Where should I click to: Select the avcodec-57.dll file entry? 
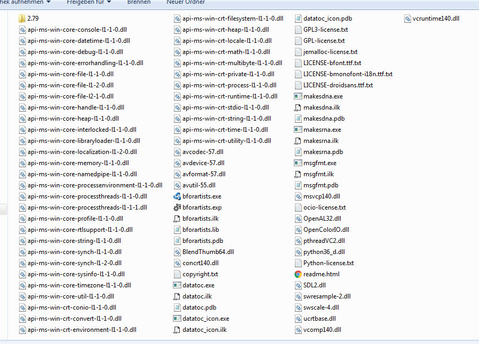point(203,152)
